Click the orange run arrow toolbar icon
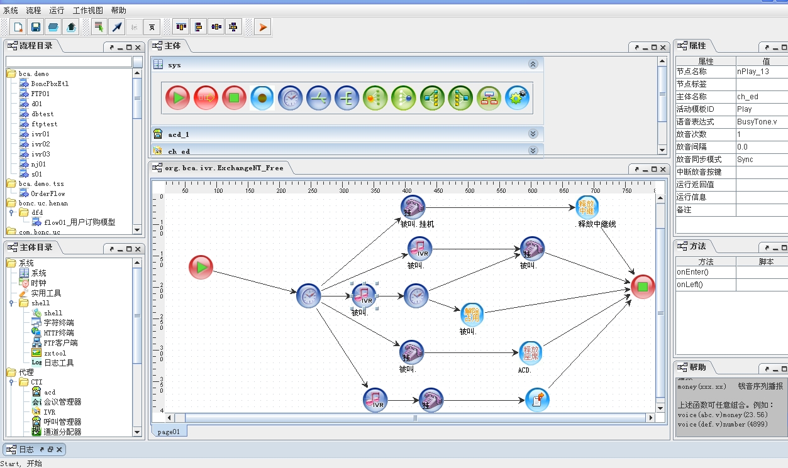The height and width of the screenshot is (468, 788). pyautogui.click(x=263, y=27)
